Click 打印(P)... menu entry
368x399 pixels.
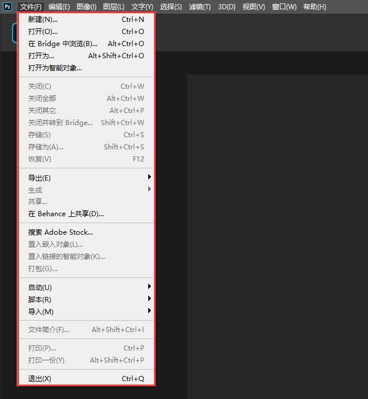pos(87,348)
